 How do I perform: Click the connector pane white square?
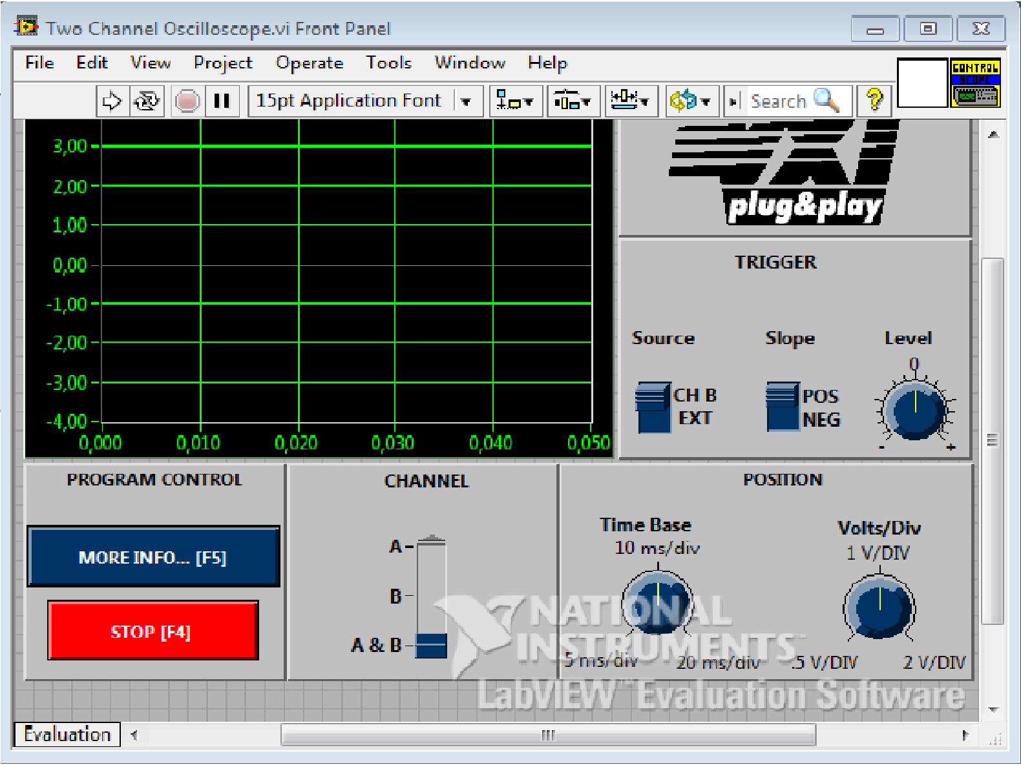[922, 83]
